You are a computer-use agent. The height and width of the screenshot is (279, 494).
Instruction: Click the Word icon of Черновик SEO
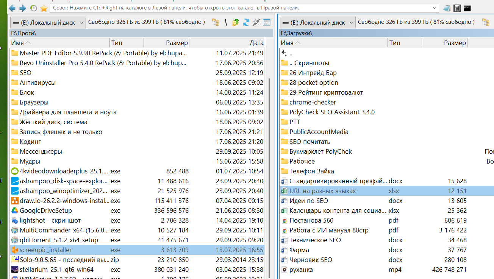285,260
